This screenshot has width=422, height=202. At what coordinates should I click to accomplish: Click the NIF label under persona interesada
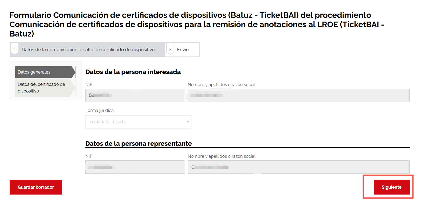click(89, 84)
